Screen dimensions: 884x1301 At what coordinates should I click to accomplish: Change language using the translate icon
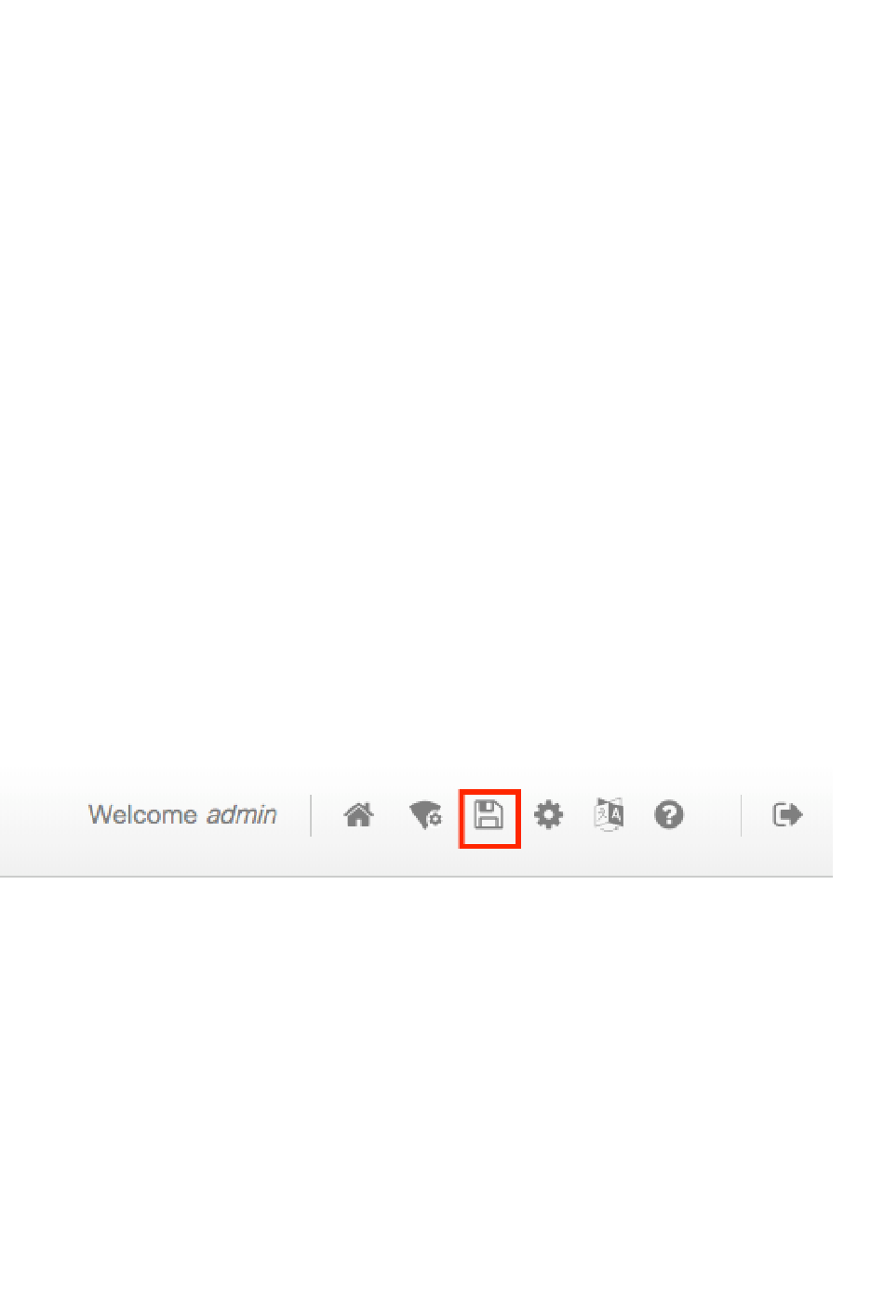tap(609, 814)
